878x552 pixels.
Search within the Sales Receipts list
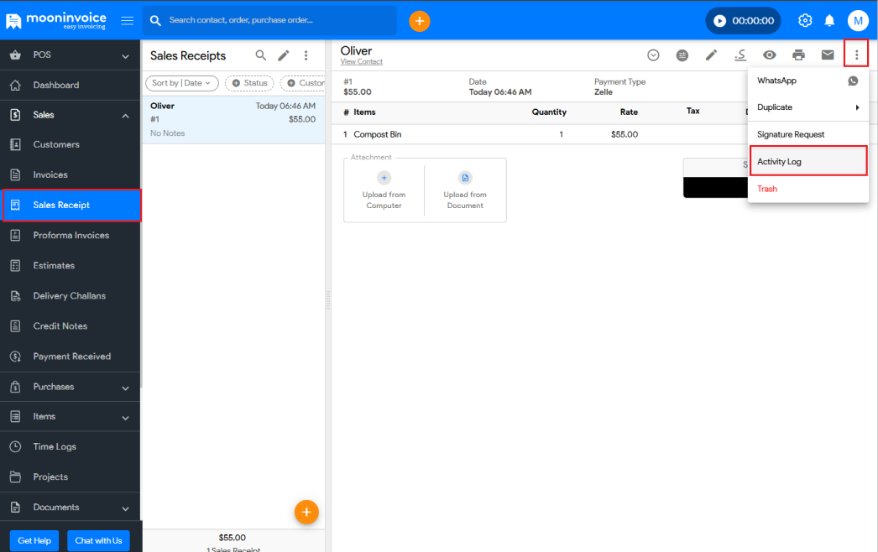(x=260, y=55)
